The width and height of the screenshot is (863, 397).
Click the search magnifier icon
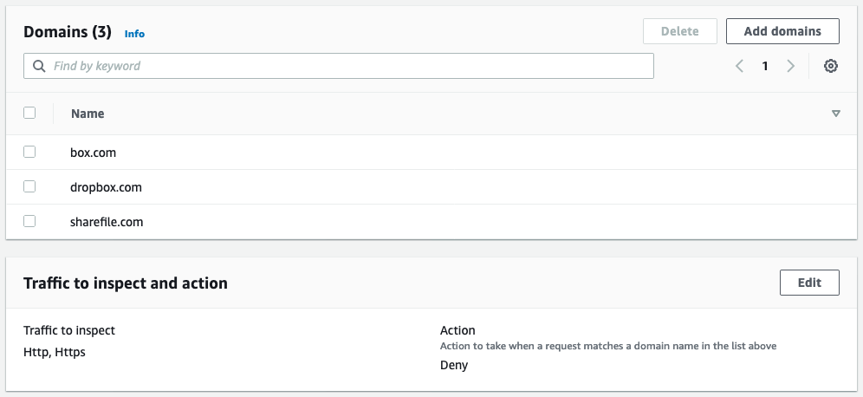coord(39,66)
